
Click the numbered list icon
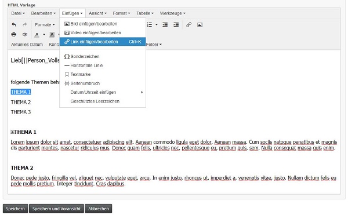coord(150,24)
